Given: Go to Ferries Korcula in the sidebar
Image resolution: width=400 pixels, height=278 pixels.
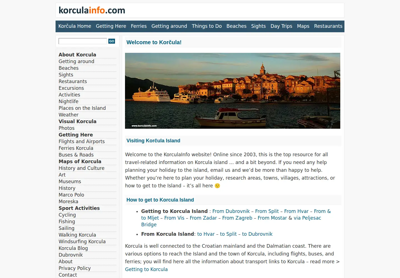Looking at the screenshot, I should pyautogui.click(x=76, y=148).
